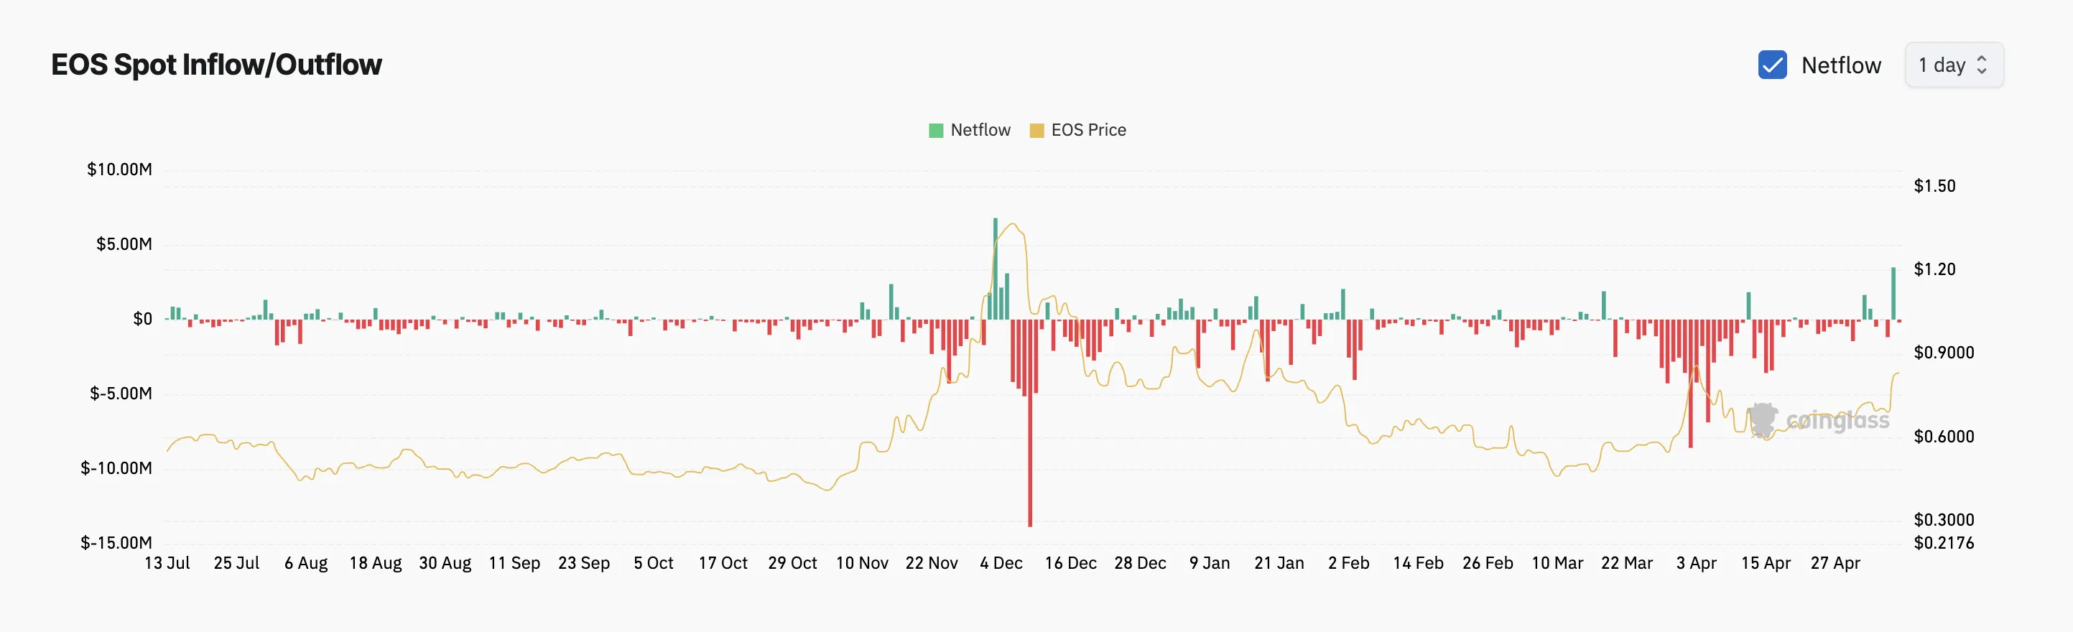Image resolution: width=2073 pixels, height=632 pixels.
Task: Click the coinglass watermark text
Action: click(x=1837, y=420)
